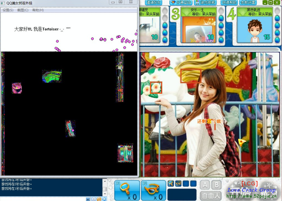Screen dimensions: 282x201
Task: Open 参数设置 settings button
Action: coord(248,2)
